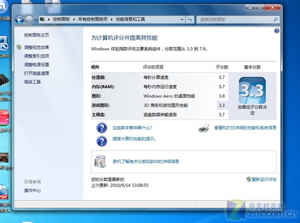The image size is (300, 223).
Task: Click the highlighted 3.3 subscore cell
Action: 222,106
